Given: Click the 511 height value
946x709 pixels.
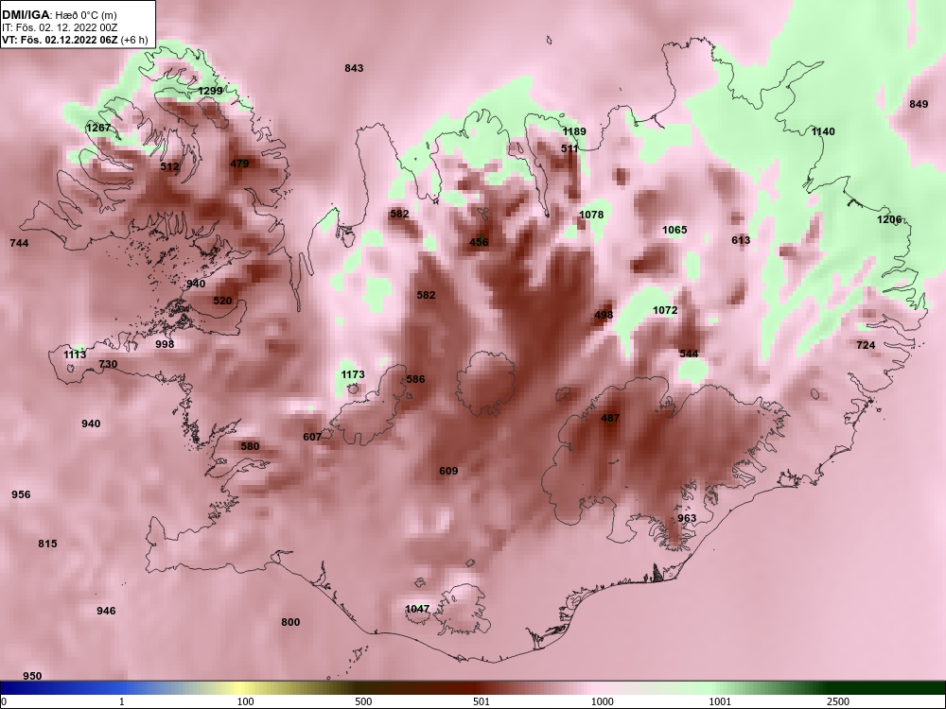Looking at the screenshot, I should [x=570, y=148].
